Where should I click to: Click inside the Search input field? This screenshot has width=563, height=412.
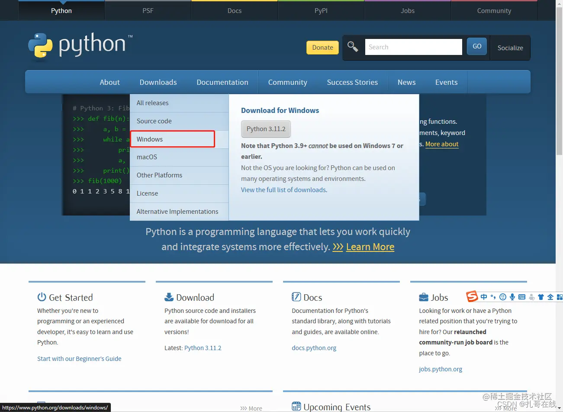tap(414, 47)
